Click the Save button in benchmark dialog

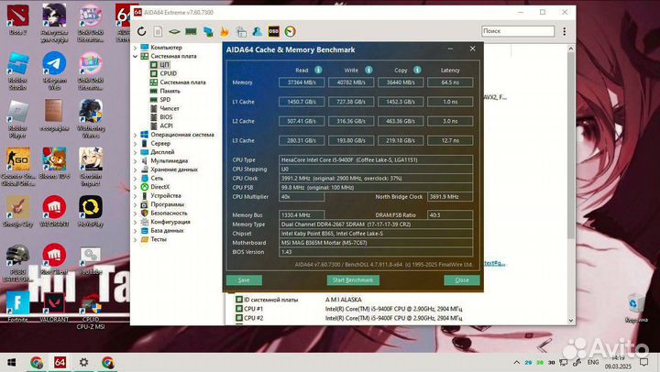point(243,279)
